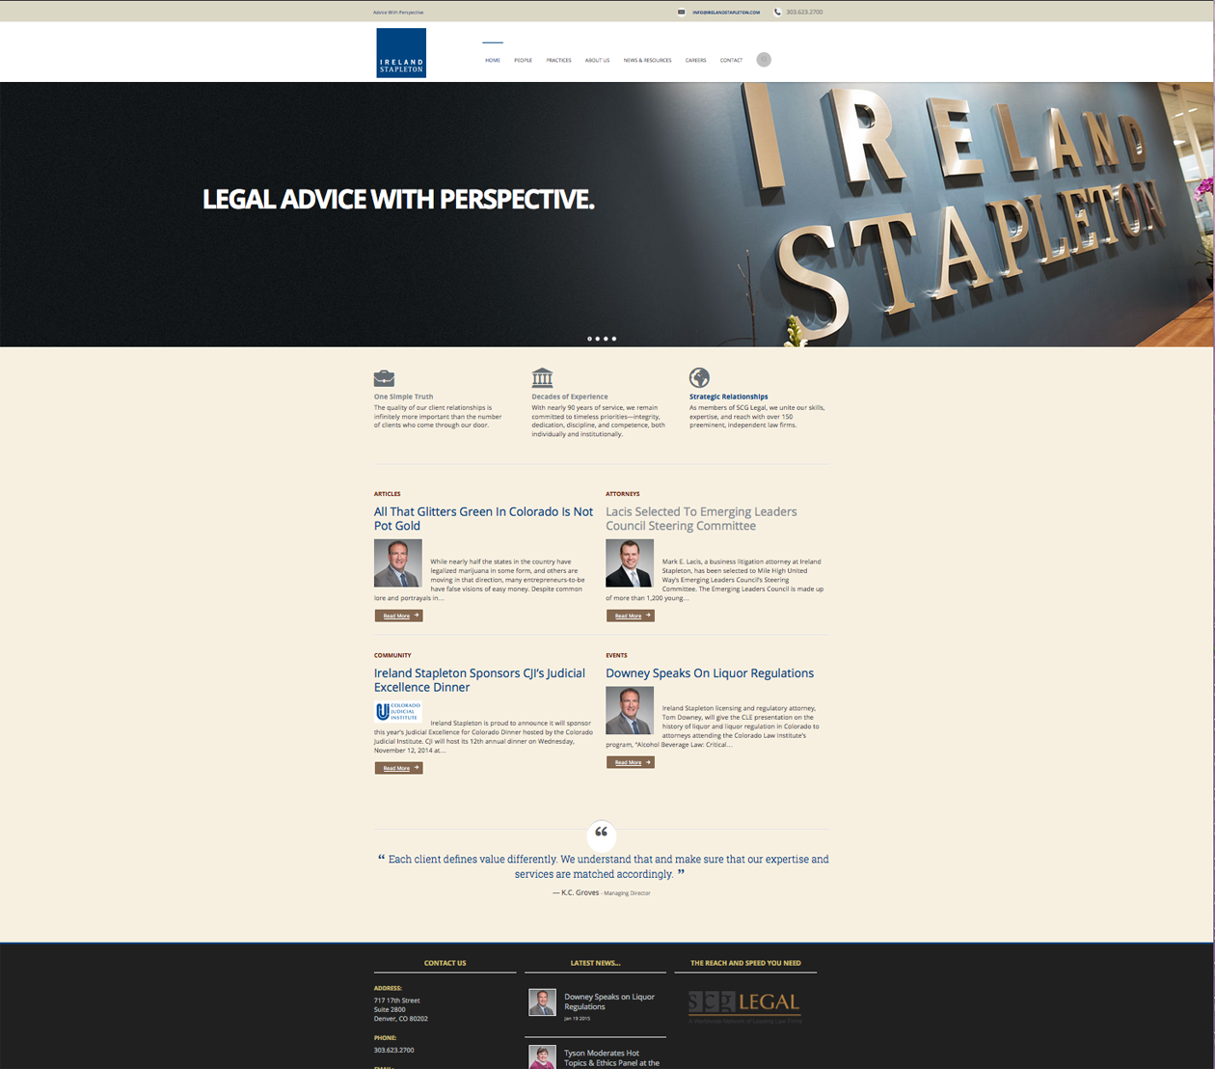
Task: Click the Colorado Judicial Institute logo
Action: click(398, 711)
